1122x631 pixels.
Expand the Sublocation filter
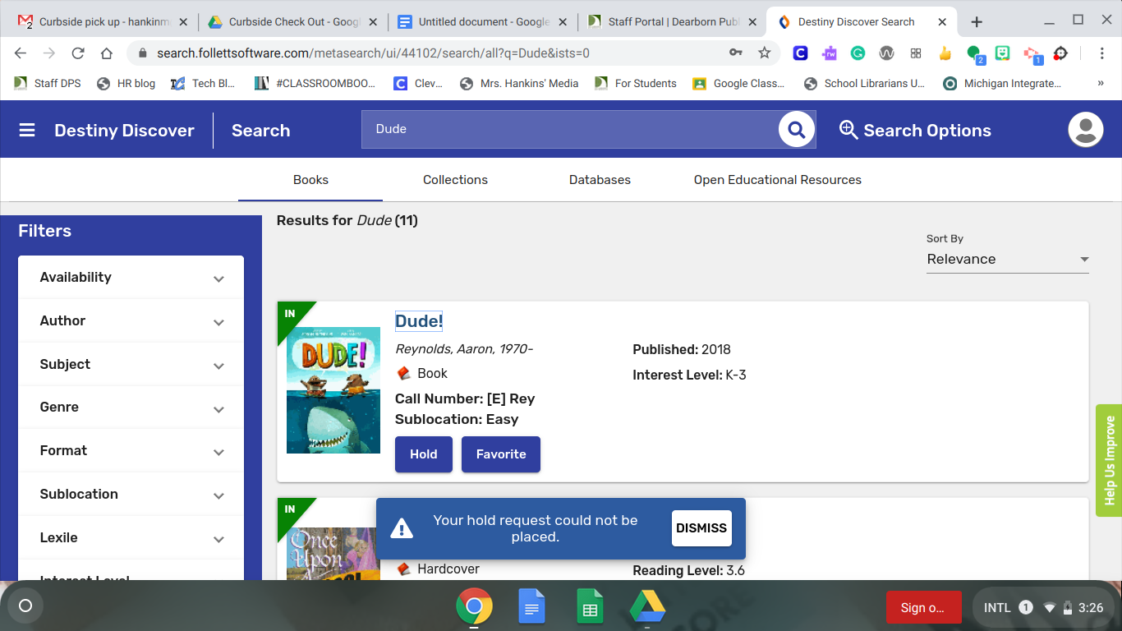pyautogui.click(x=131, y=495)
